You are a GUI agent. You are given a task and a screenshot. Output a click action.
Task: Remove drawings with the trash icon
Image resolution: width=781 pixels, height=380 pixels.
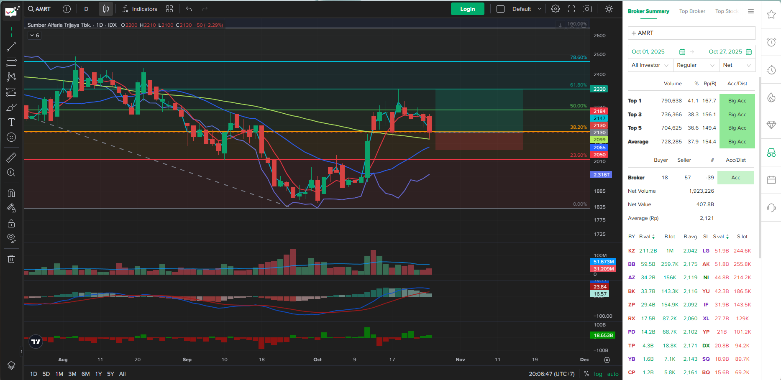pos(11,259)
